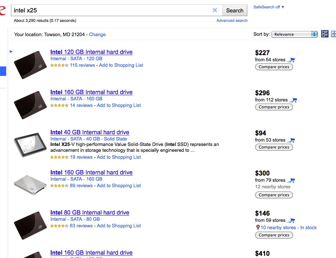Compare prices for the $227 drive

click(x=274, y=67)
